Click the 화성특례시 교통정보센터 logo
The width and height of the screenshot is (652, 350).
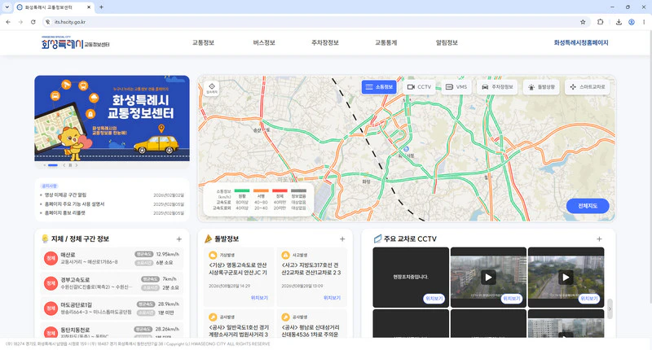(75, 42)
